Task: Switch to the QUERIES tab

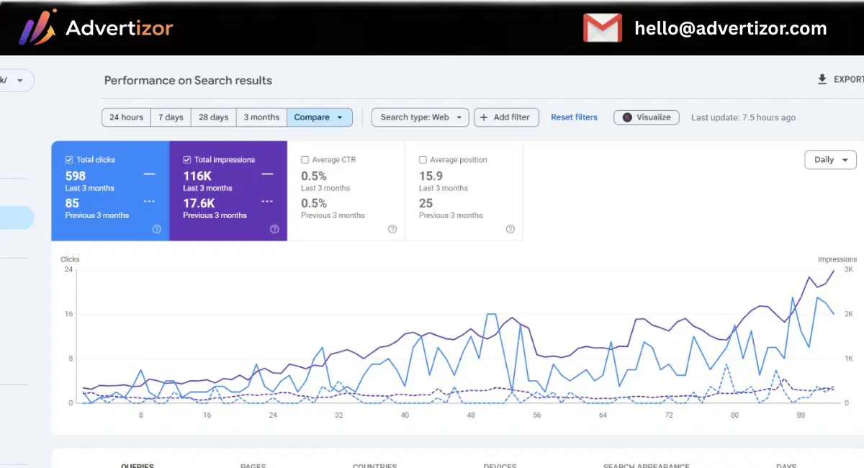Action: tap(137, 465)
